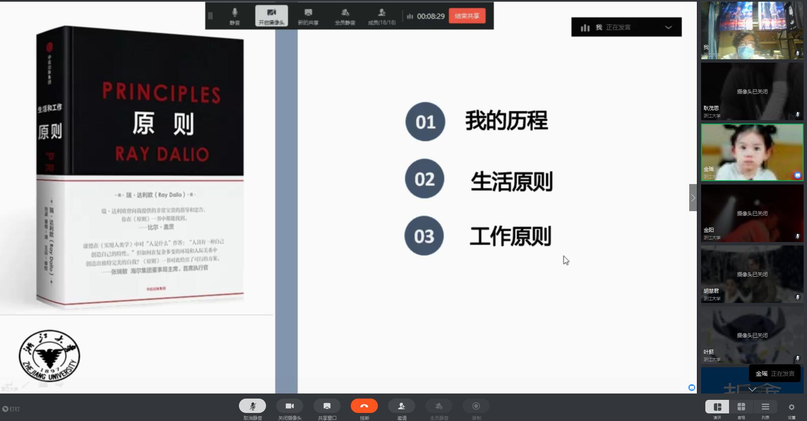
Task: Start a new share with 新的共享
Action: click(x=308, y=16)
